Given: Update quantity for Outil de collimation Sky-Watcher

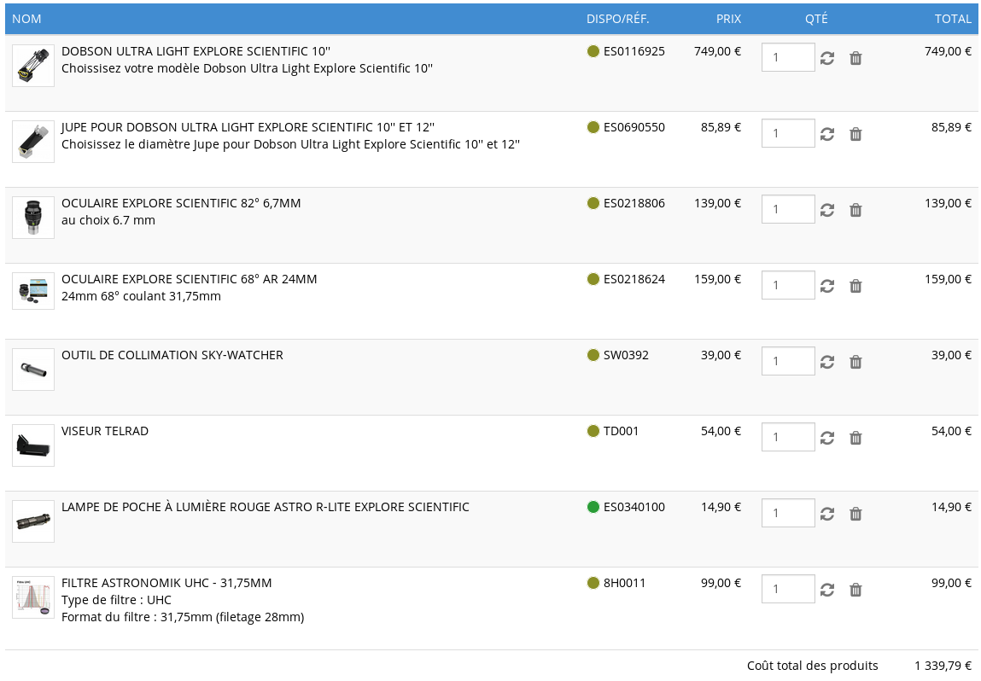Looking at the screenshot, I should [827, 362].
